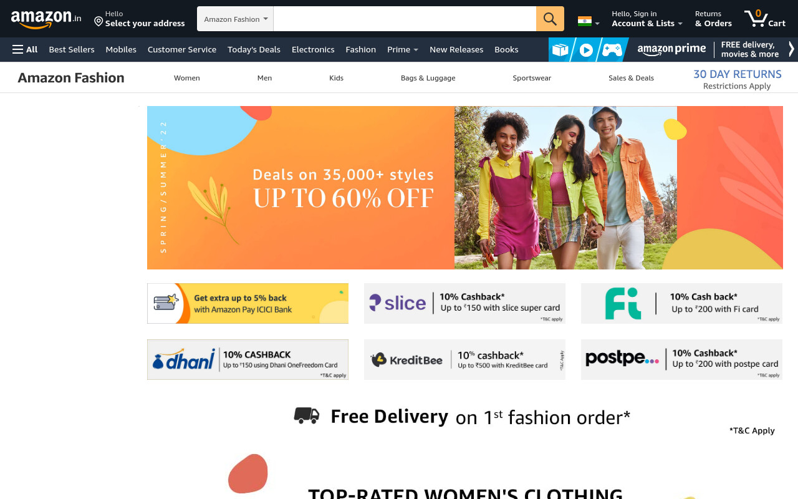The width and height of the screenshot is (798, 499).
Task: Click the magnifying glass search button
Action: 550,19
